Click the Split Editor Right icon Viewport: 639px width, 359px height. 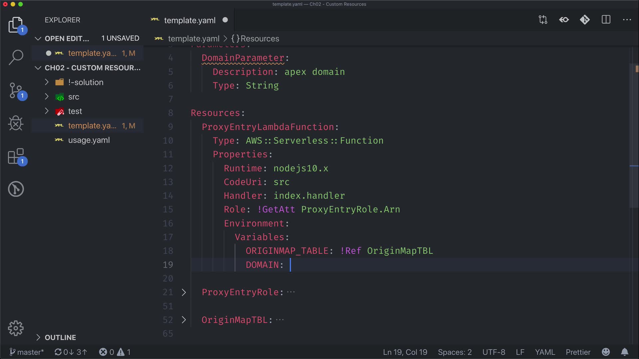606,20
